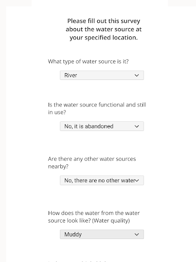Click the chevron arrow beside River
Viewport: 196px width, 262px height.
coord(137,75)
